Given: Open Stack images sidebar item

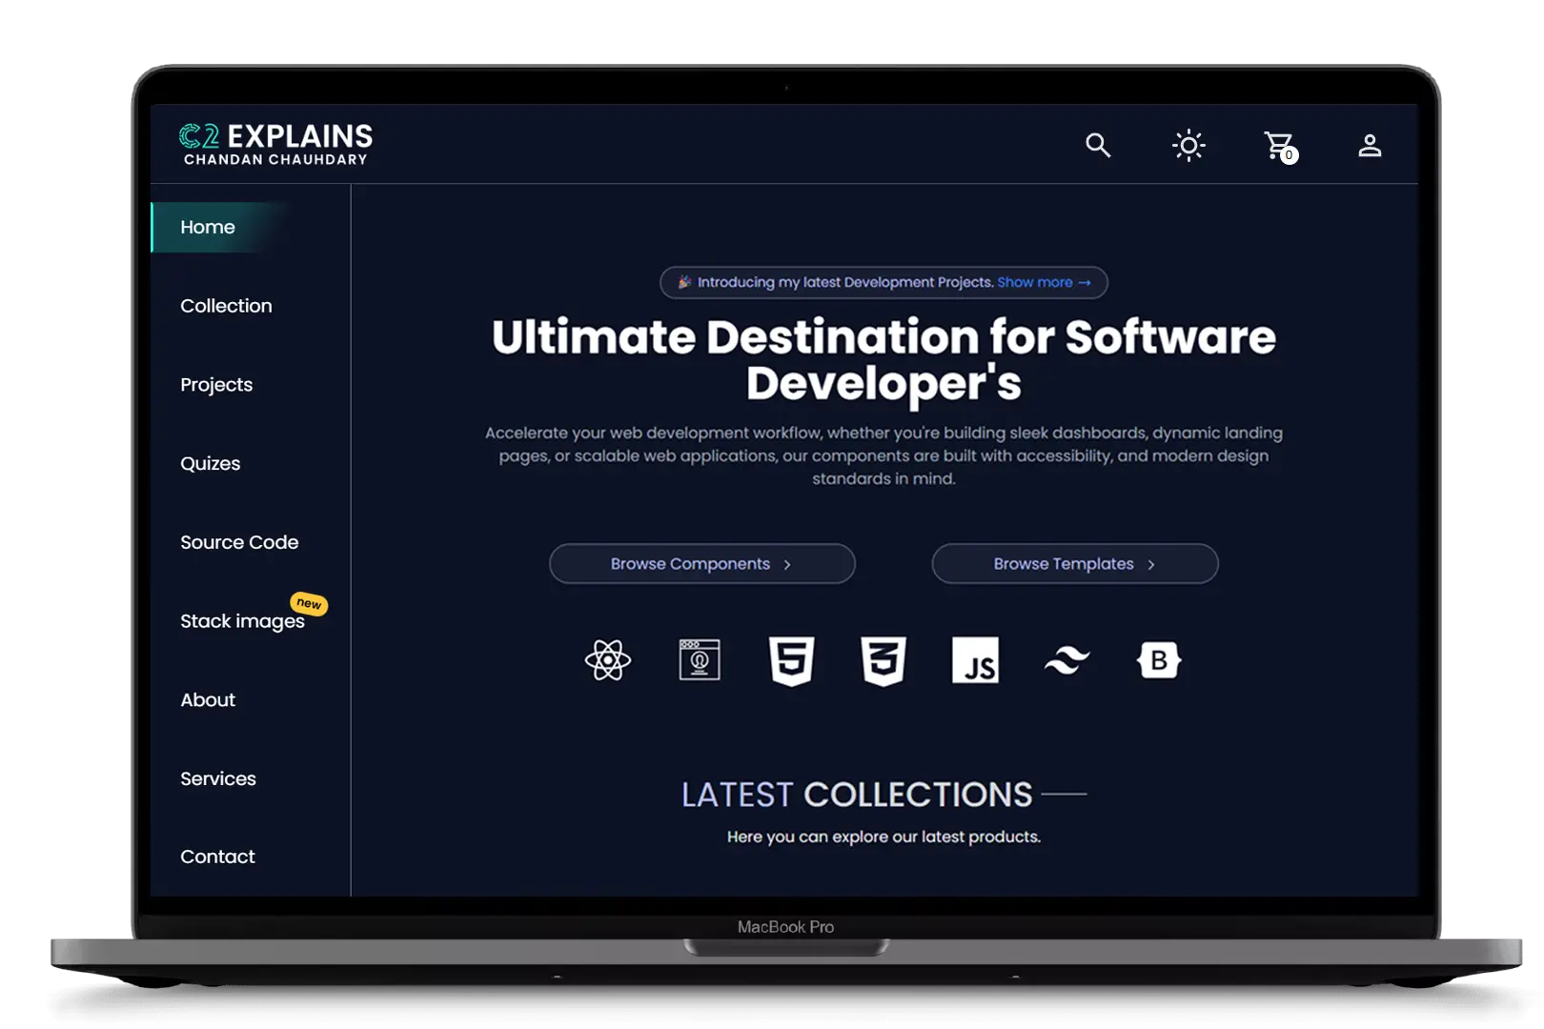Looking at the screenshot, I should tap(242, 621).
